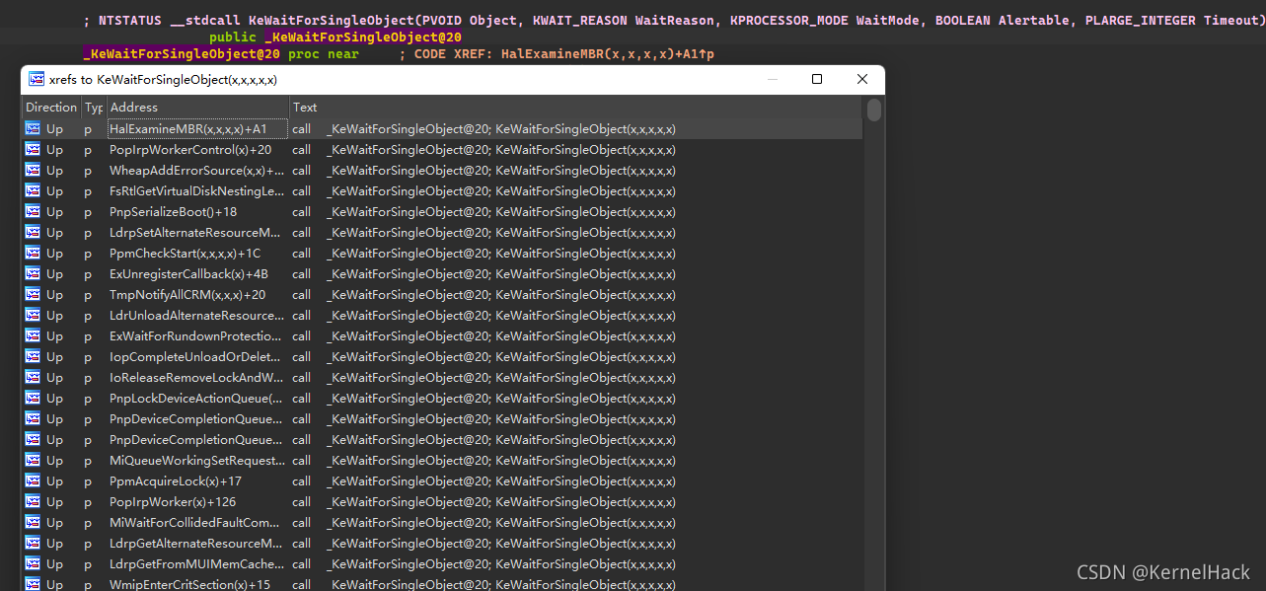
Task: Click the row icon for LdrpSetAlternateResourceM
Action: tap(33, 232)
